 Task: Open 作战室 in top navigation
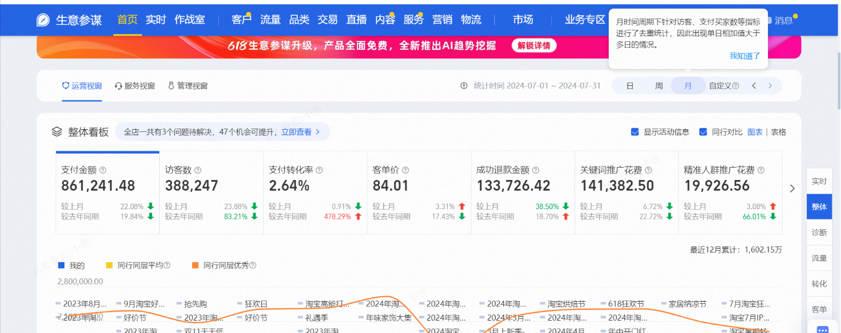[x=190, y=20]
